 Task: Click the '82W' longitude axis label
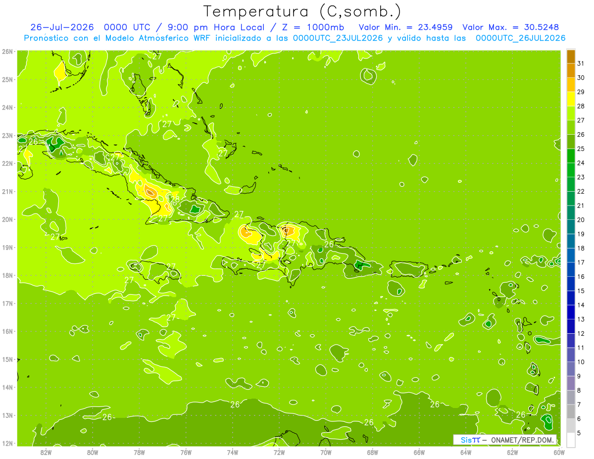46,452
